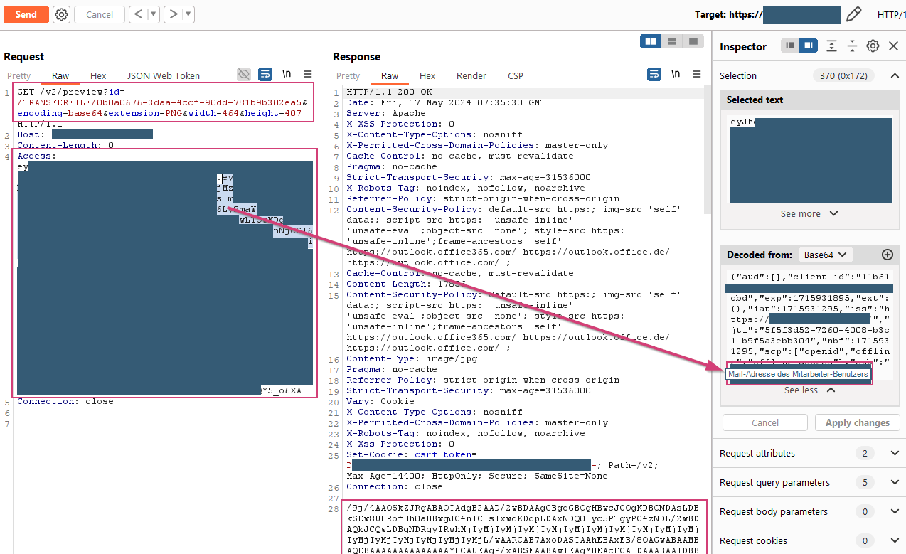
Task: Select the Response Raw tab
Action: click(x=390, y=75)
